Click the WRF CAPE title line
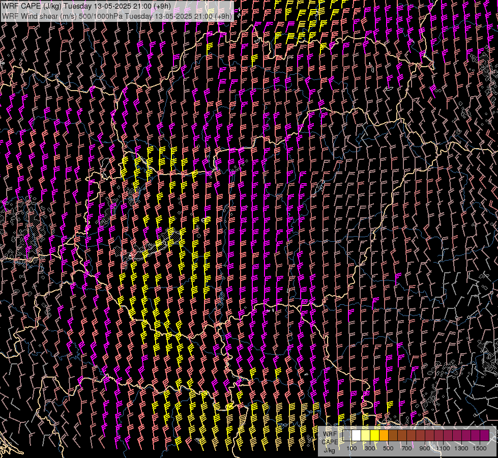The height and width of the screenshot is (458, 498). pyautogui.click(x=86, y=6)
